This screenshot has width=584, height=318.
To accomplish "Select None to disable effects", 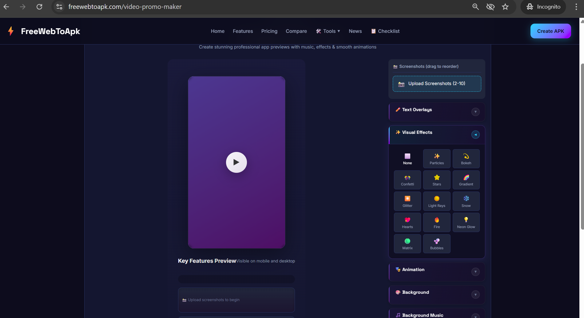I will (x=407, y=158).
